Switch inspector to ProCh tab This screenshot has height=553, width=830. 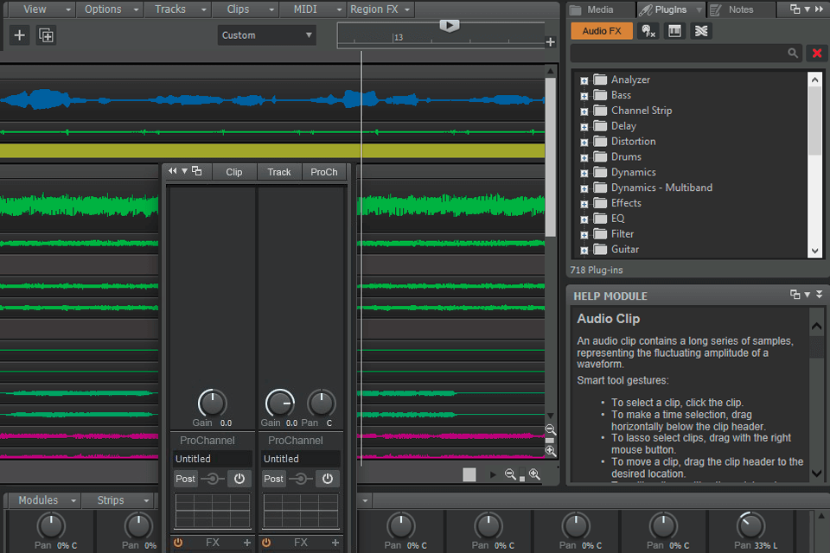click(x=324, y=172)
